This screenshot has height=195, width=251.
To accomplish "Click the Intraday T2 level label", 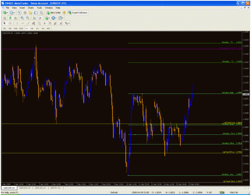I will tap(232, 42).
